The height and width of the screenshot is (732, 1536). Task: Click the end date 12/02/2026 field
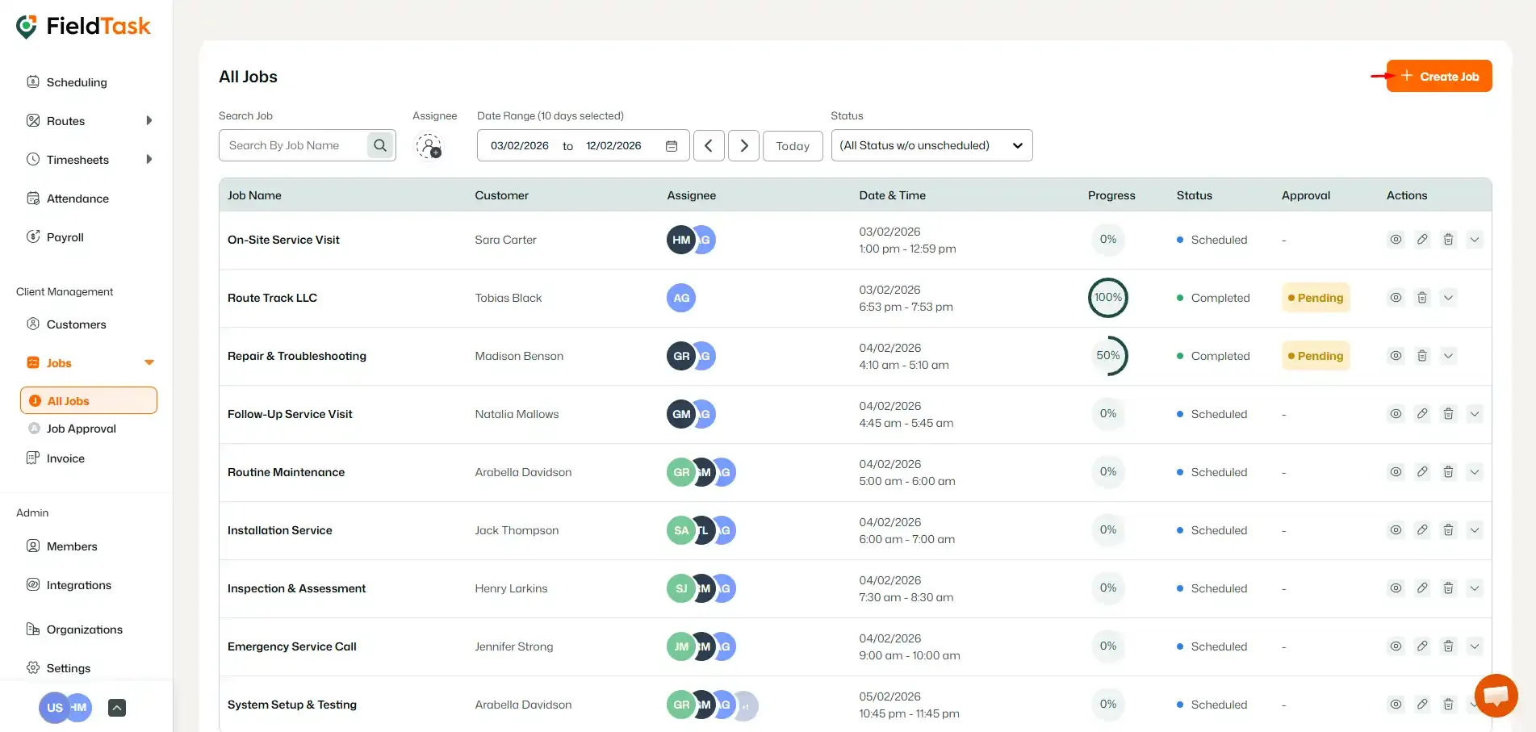(613, 146)
